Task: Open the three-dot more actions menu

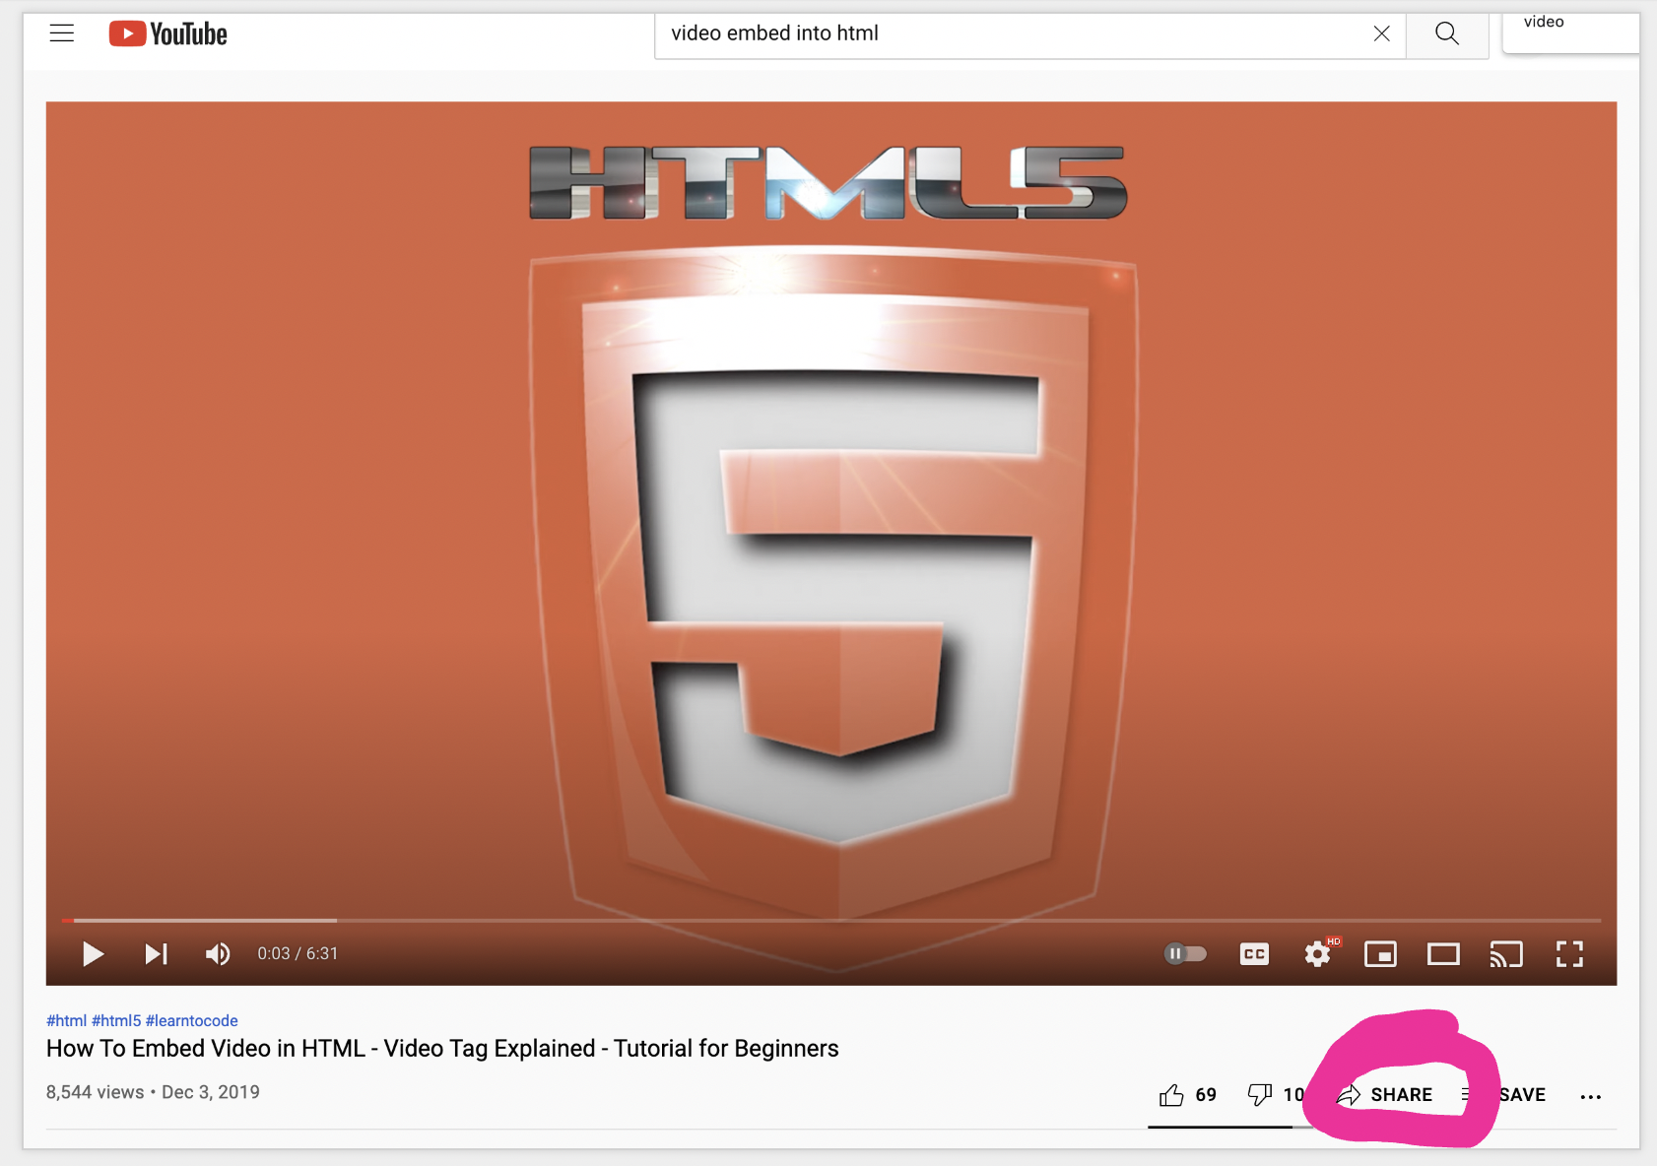Action: 1590,1096
